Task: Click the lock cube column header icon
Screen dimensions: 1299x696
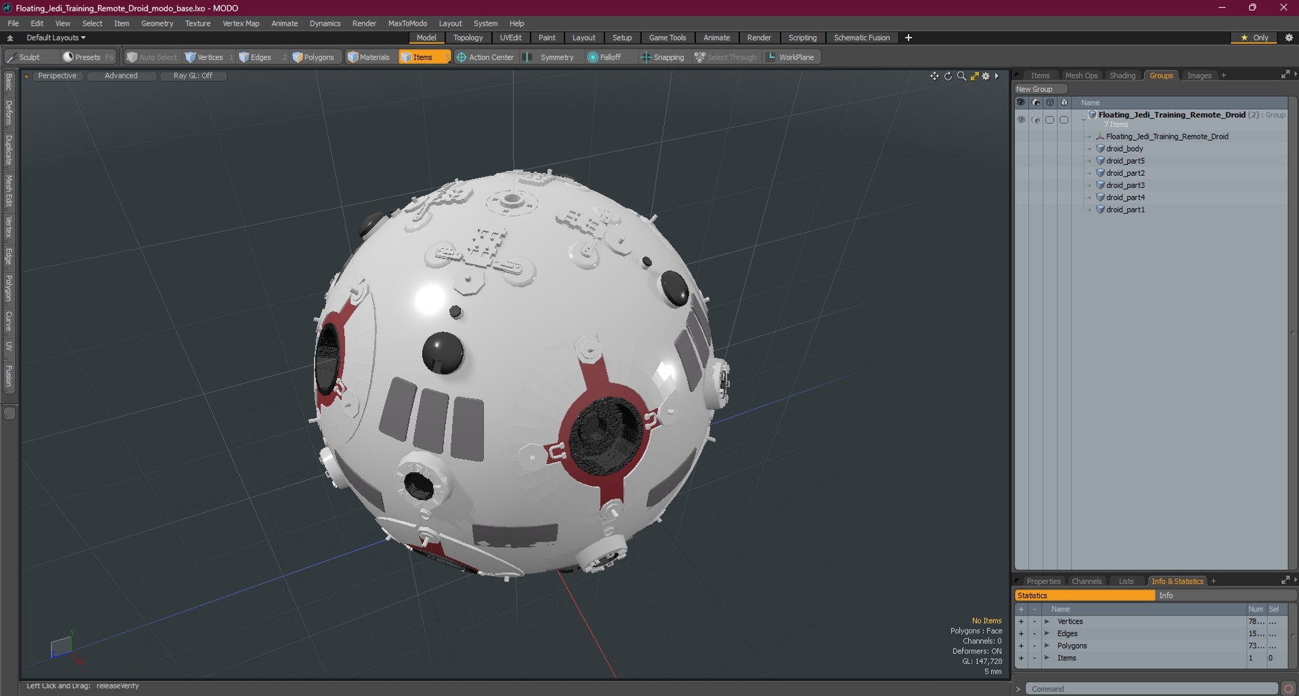Action: (1064, 103)
